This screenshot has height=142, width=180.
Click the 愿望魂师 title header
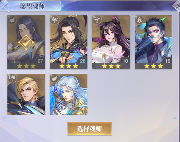coord(32,6)
